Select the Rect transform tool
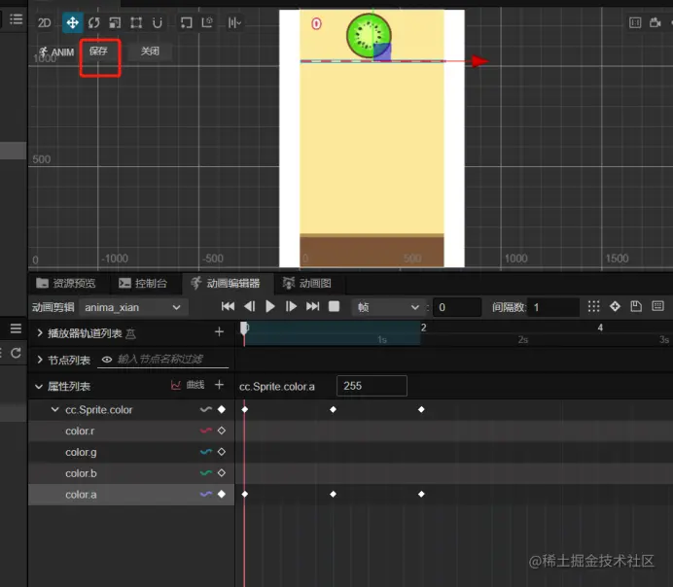 136,22
